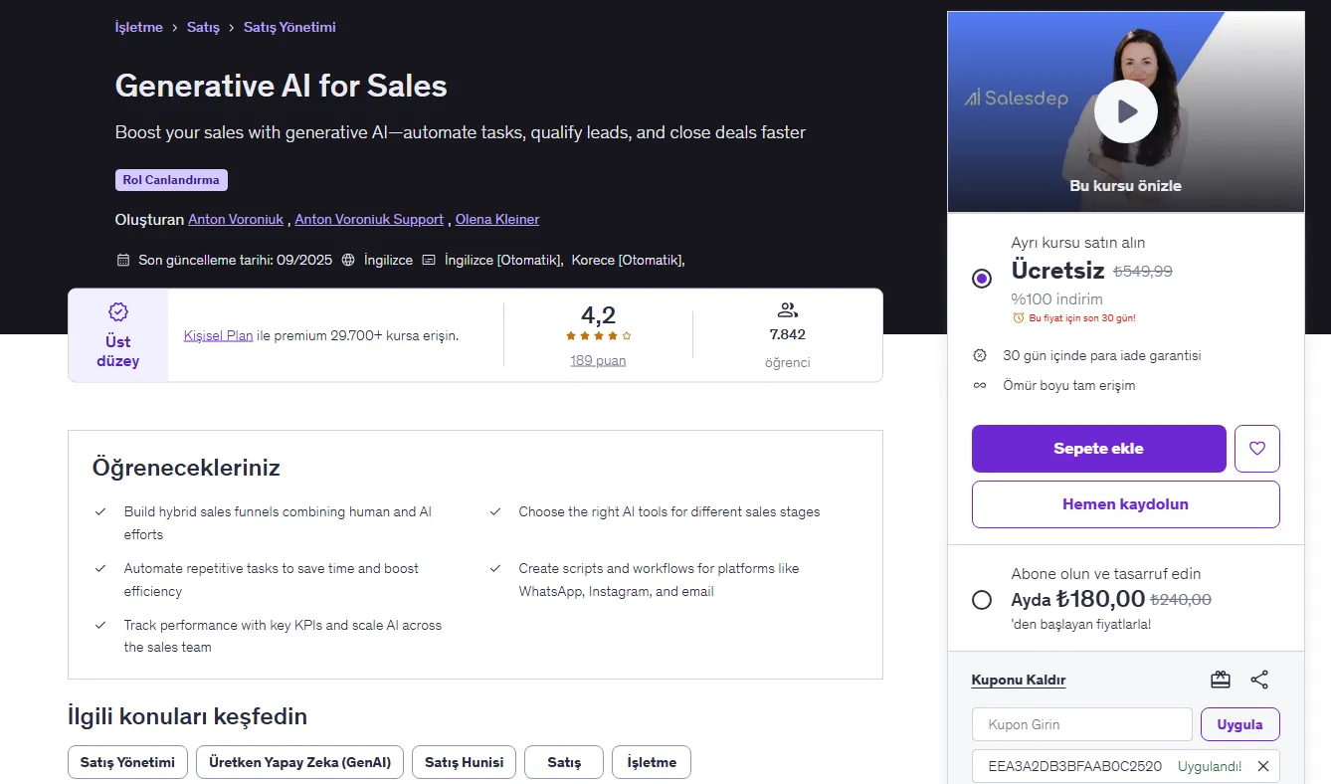
Task: Click the 'Ayda ₺180,00' subscription price
Action: (1078, 599)
